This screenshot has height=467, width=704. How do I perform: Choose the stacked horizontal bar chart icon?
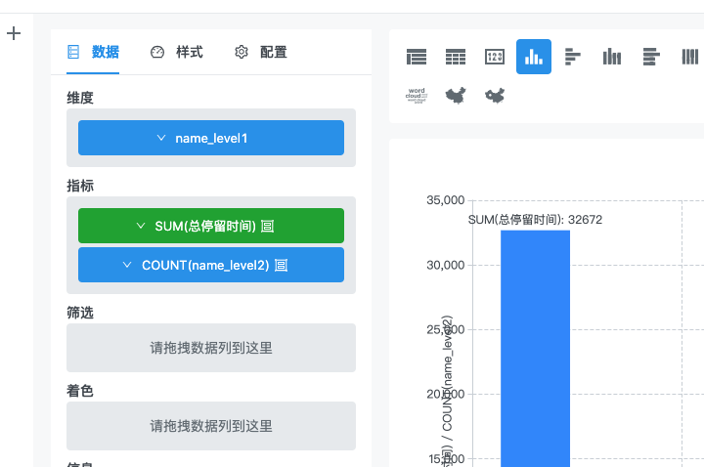click(x=651, y=57)
